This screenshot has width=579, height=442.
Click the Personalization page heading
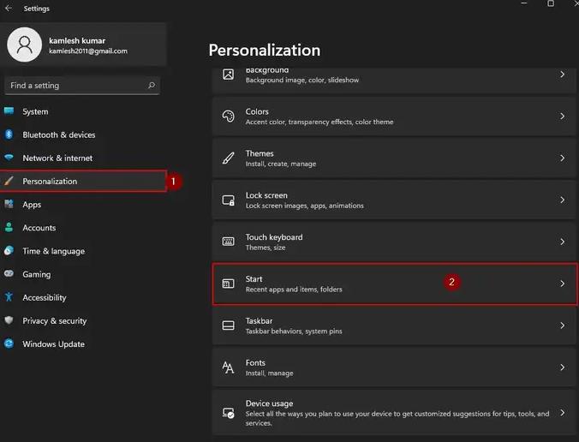pos(265,50)
